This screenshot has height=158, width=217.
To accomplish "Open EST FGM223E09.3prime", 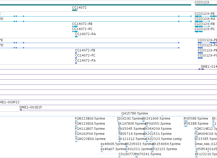I will [91, 139].
